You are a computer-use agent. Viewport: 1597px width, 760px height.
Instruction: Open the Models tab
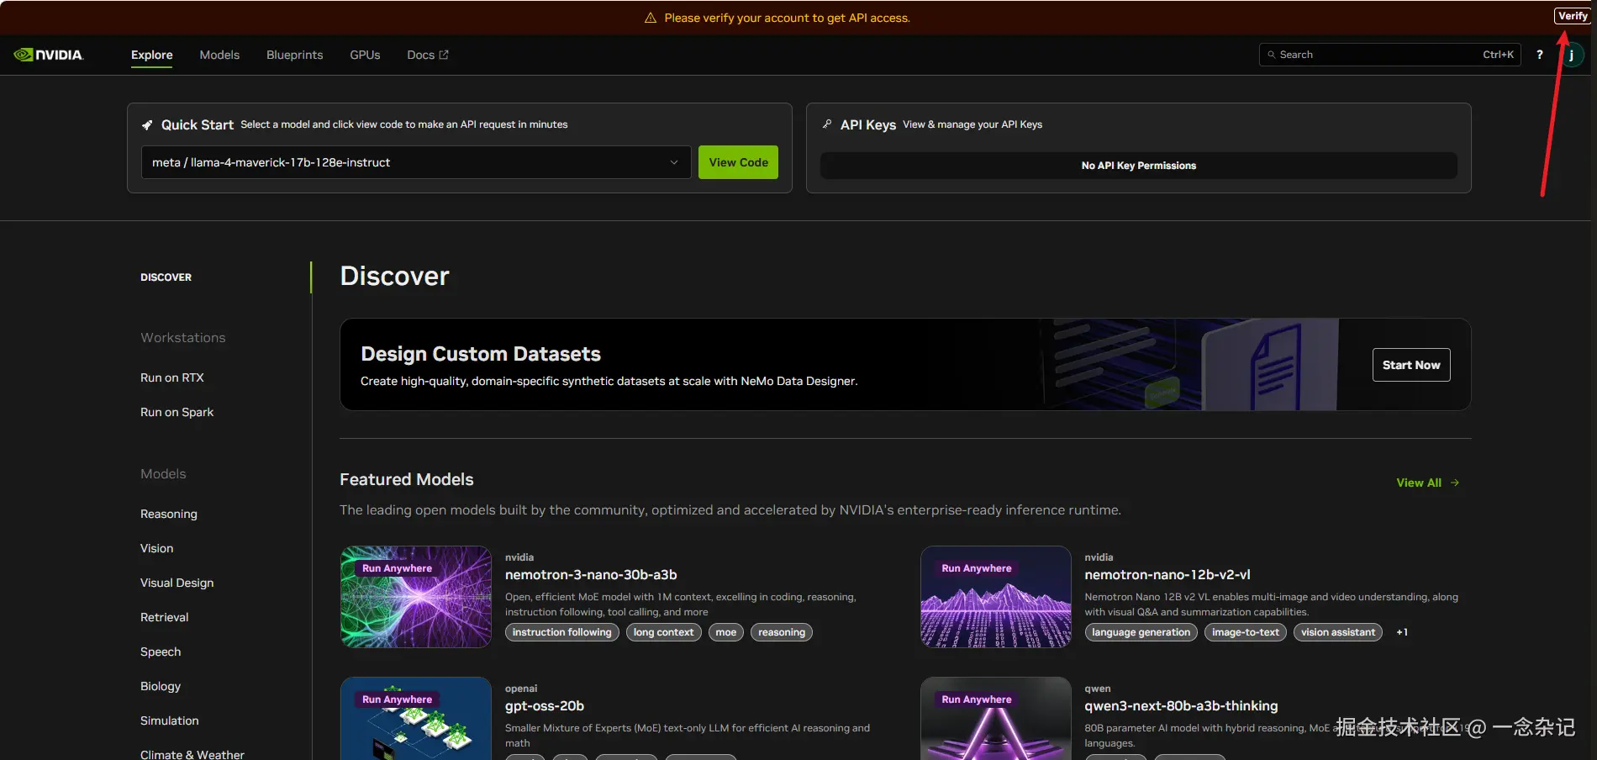coord(219,55)
